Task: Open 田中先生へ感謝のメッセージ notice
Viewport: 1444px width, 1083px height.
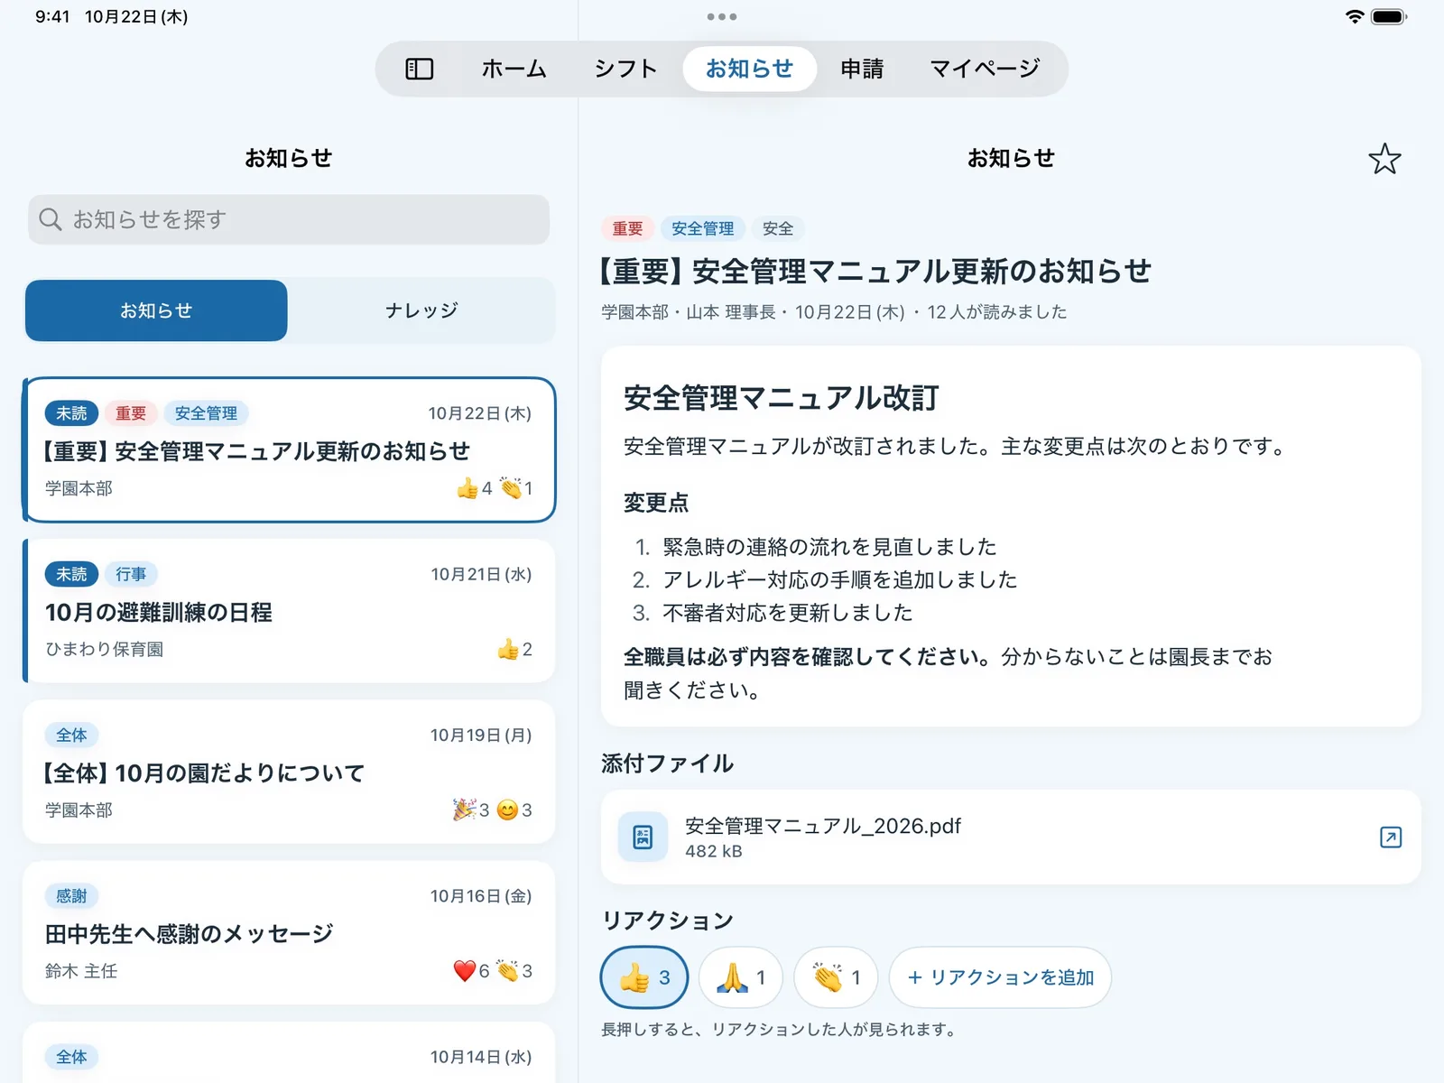Action: [289, 932]
